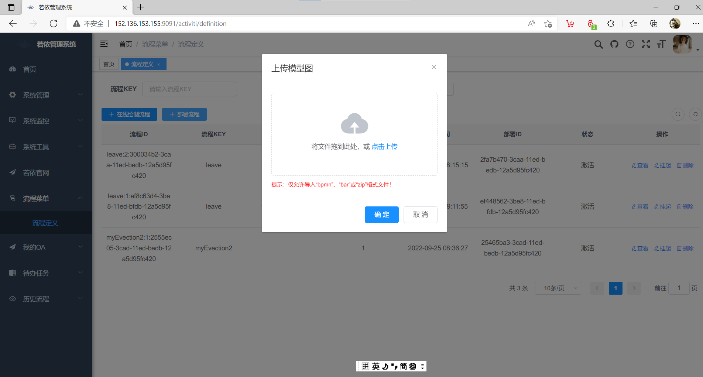Click the table refresh round icon
The image size is (703, 377).
695,114
